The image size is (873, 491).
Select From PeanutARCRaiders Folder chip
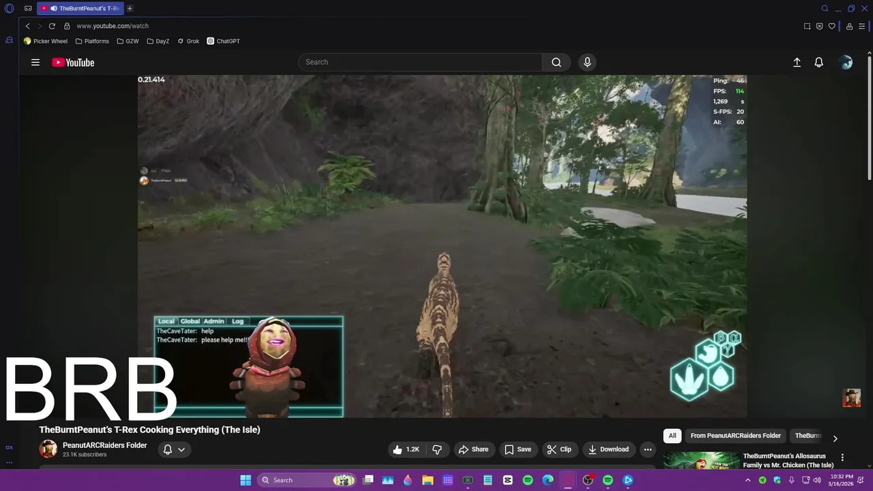click(735, 436)
